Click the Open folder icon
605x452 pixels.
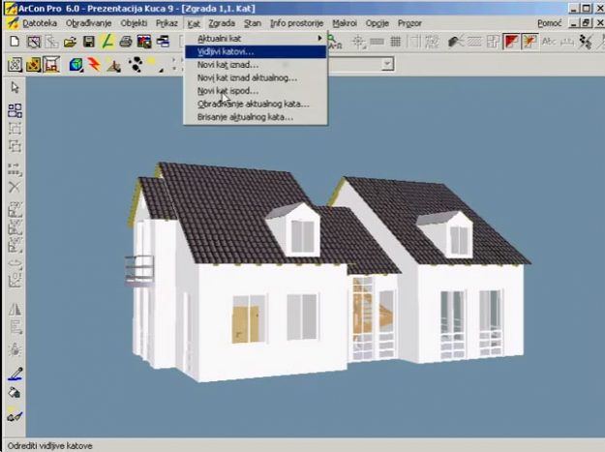(70, 42)
